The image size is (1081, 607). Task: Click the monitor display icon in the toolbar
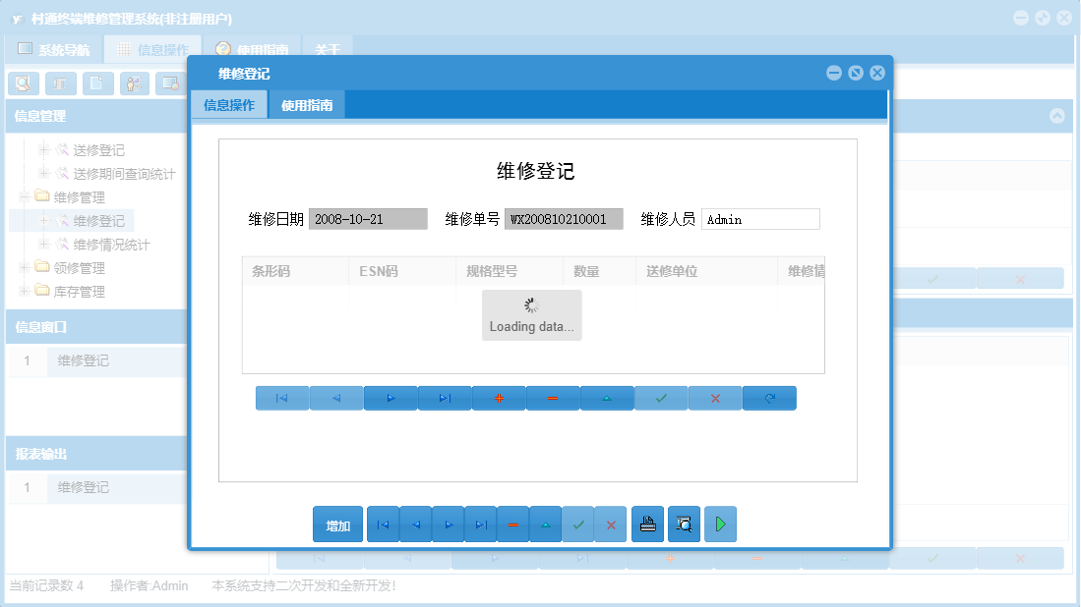[172, 83]
